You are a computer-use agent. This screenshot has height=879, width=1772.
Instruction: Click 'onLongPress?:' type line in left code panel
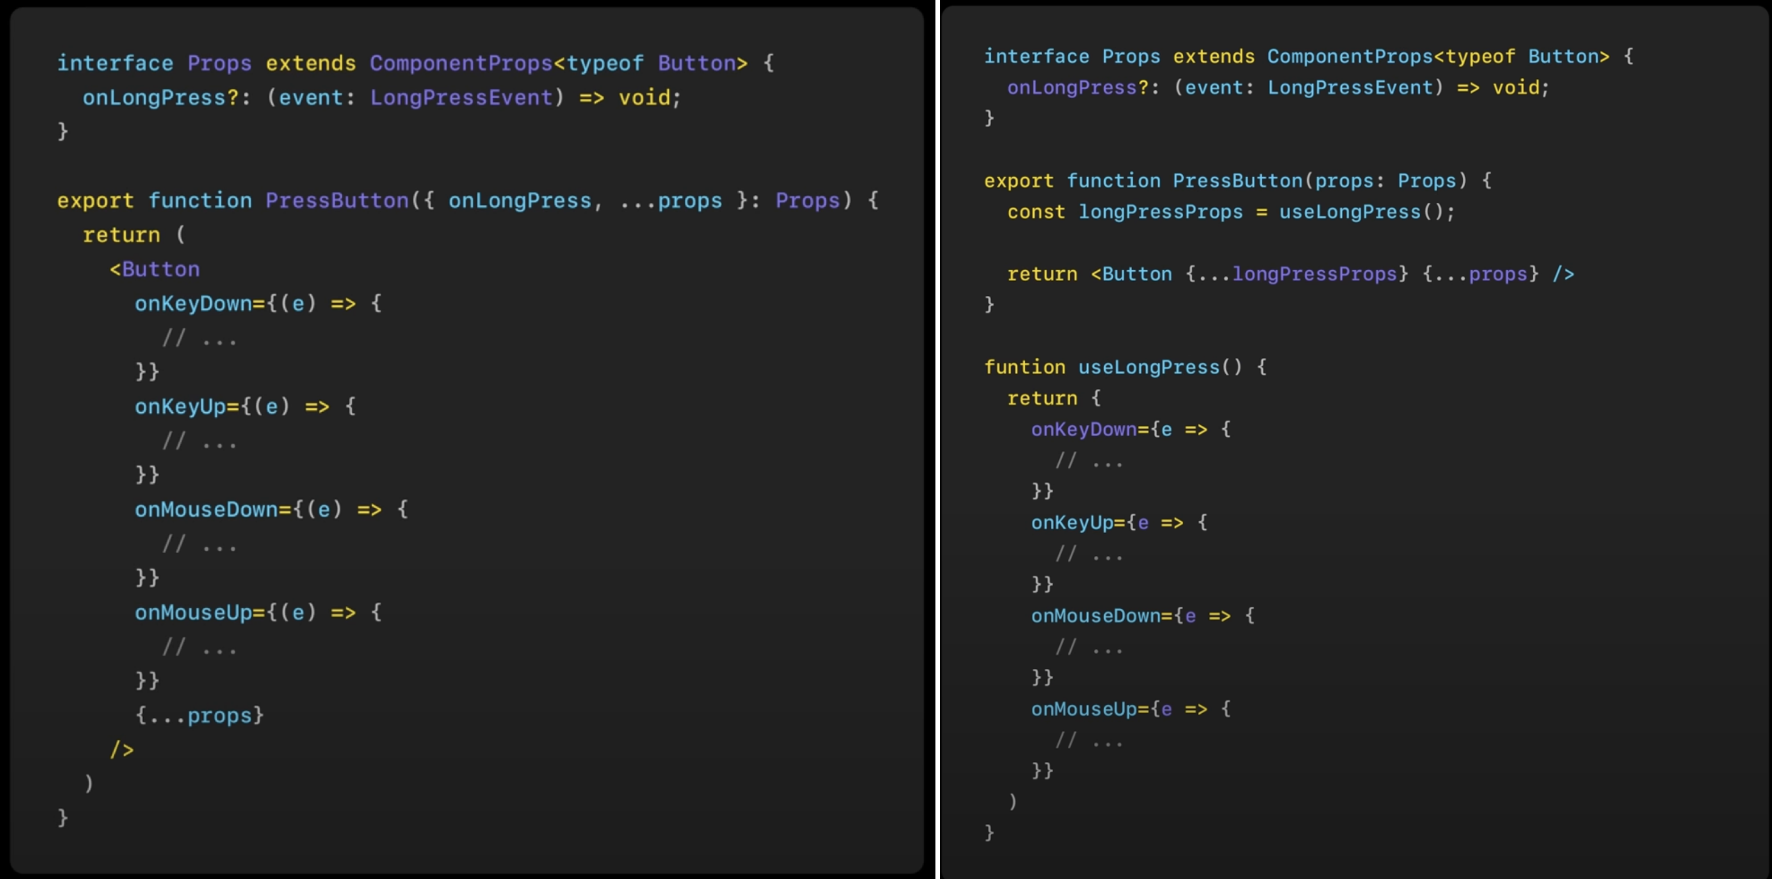click(382, 98)
